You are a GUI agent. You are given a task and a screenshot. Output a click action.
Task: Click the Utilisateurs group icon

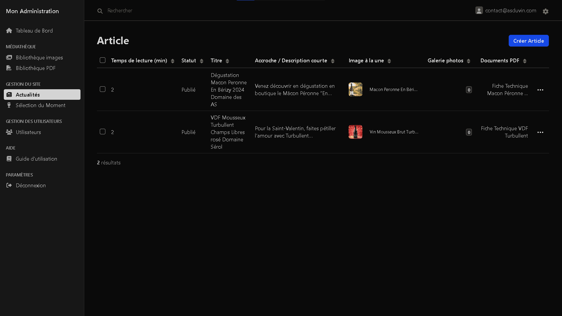click(x=9, y=132)
